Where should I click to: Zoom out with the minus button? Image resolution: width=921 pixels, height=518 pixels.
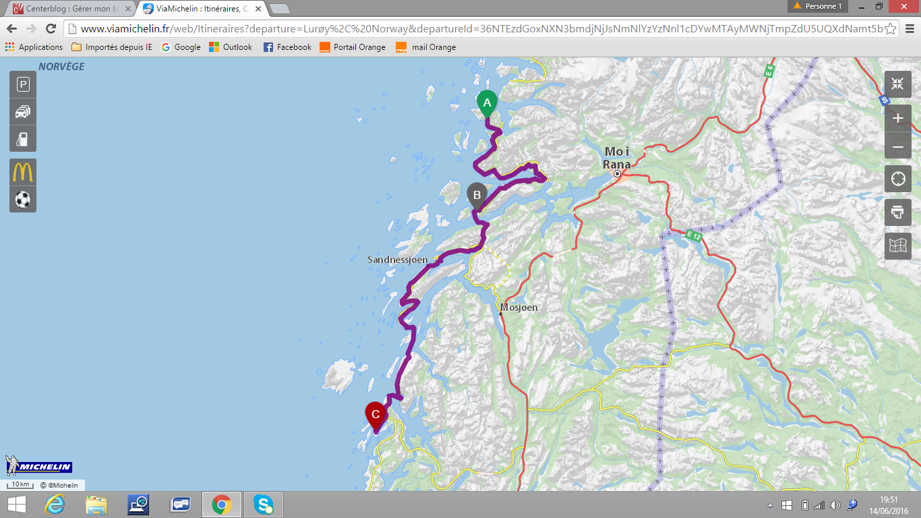897,146
